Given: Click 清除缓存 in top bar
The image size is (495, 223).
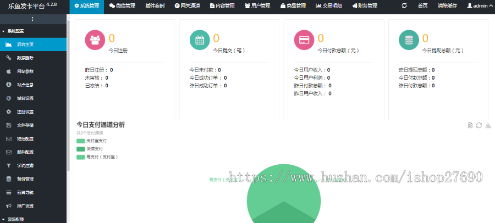Looking at the screenshot, I should coord(447,5).
